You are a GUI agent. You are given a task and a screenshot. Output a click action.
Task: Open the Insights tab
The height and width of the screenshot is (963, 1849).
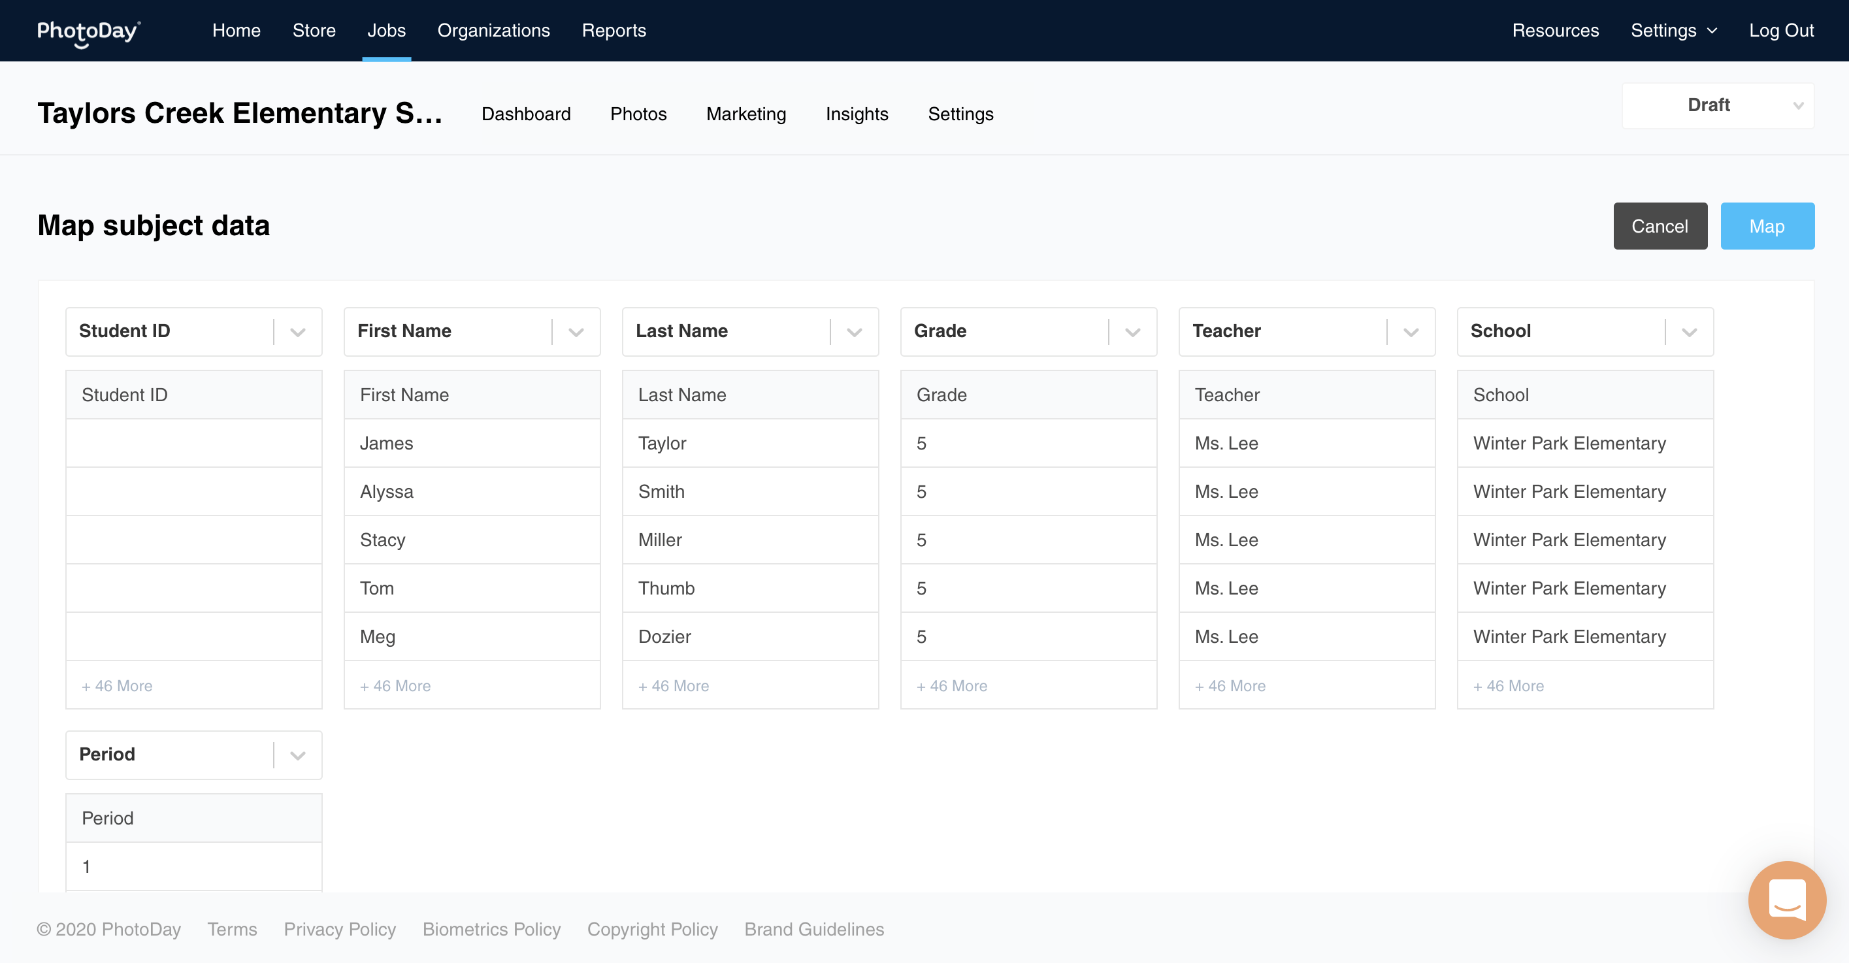click(857, 114)
